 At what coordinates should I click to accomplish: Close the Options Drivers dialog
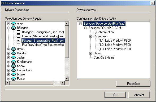pyautogui.click(x=152, y=3)
